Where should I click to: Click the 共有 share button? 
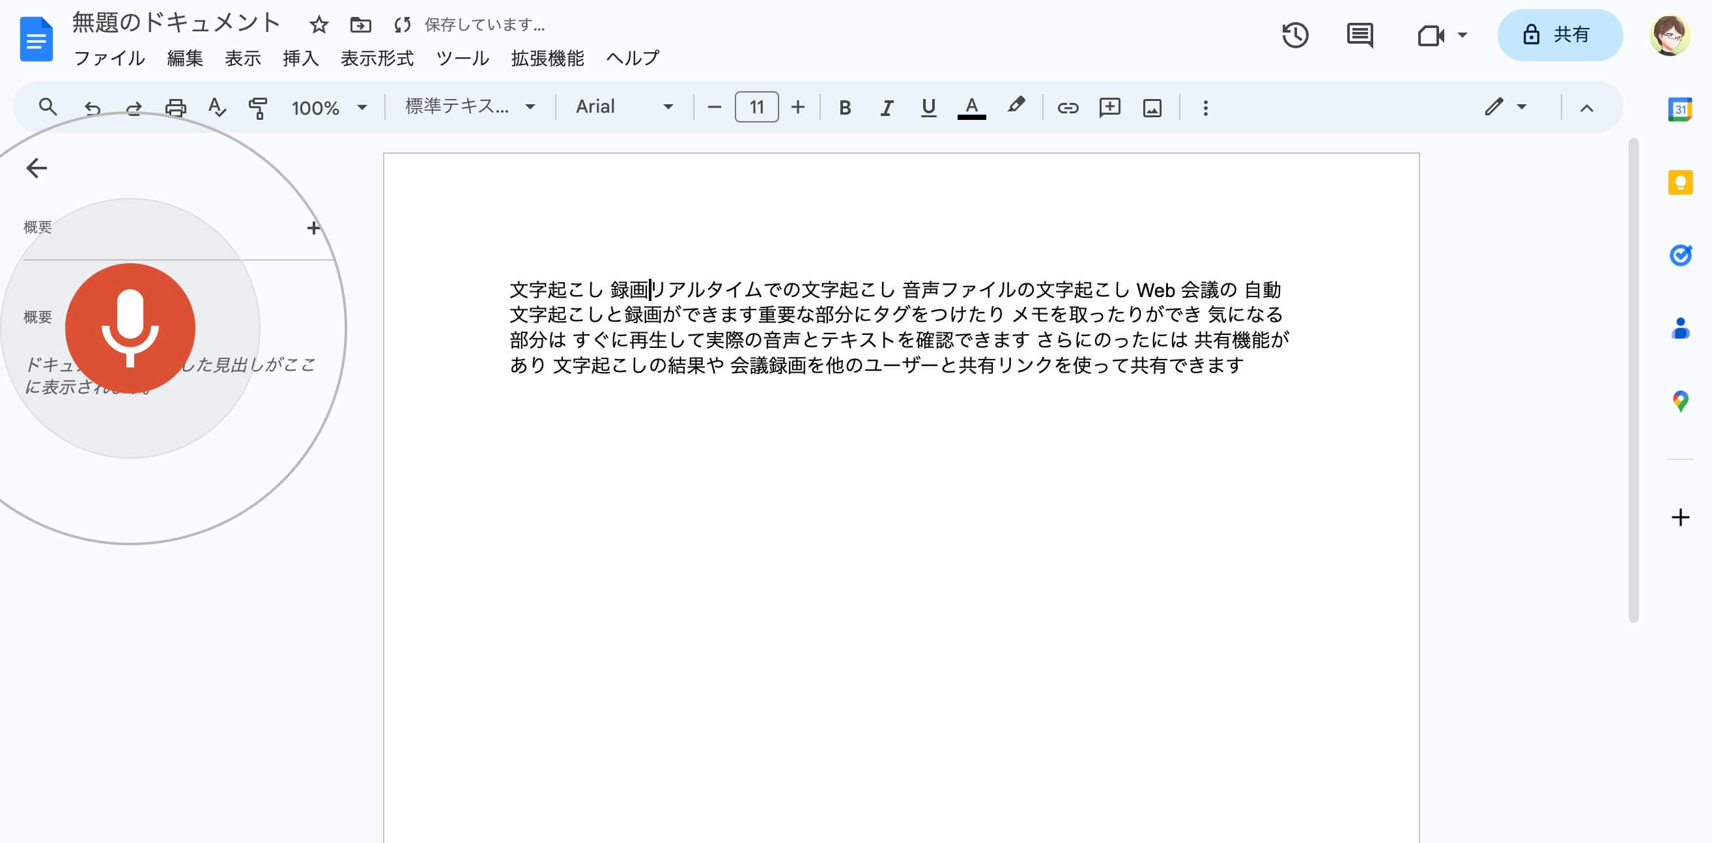[1559, 35]
